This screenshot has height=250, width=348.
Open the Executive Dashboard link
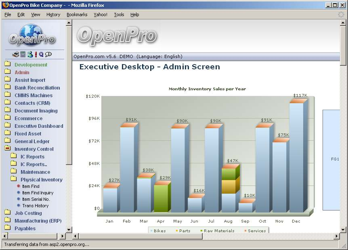[39, 126]
